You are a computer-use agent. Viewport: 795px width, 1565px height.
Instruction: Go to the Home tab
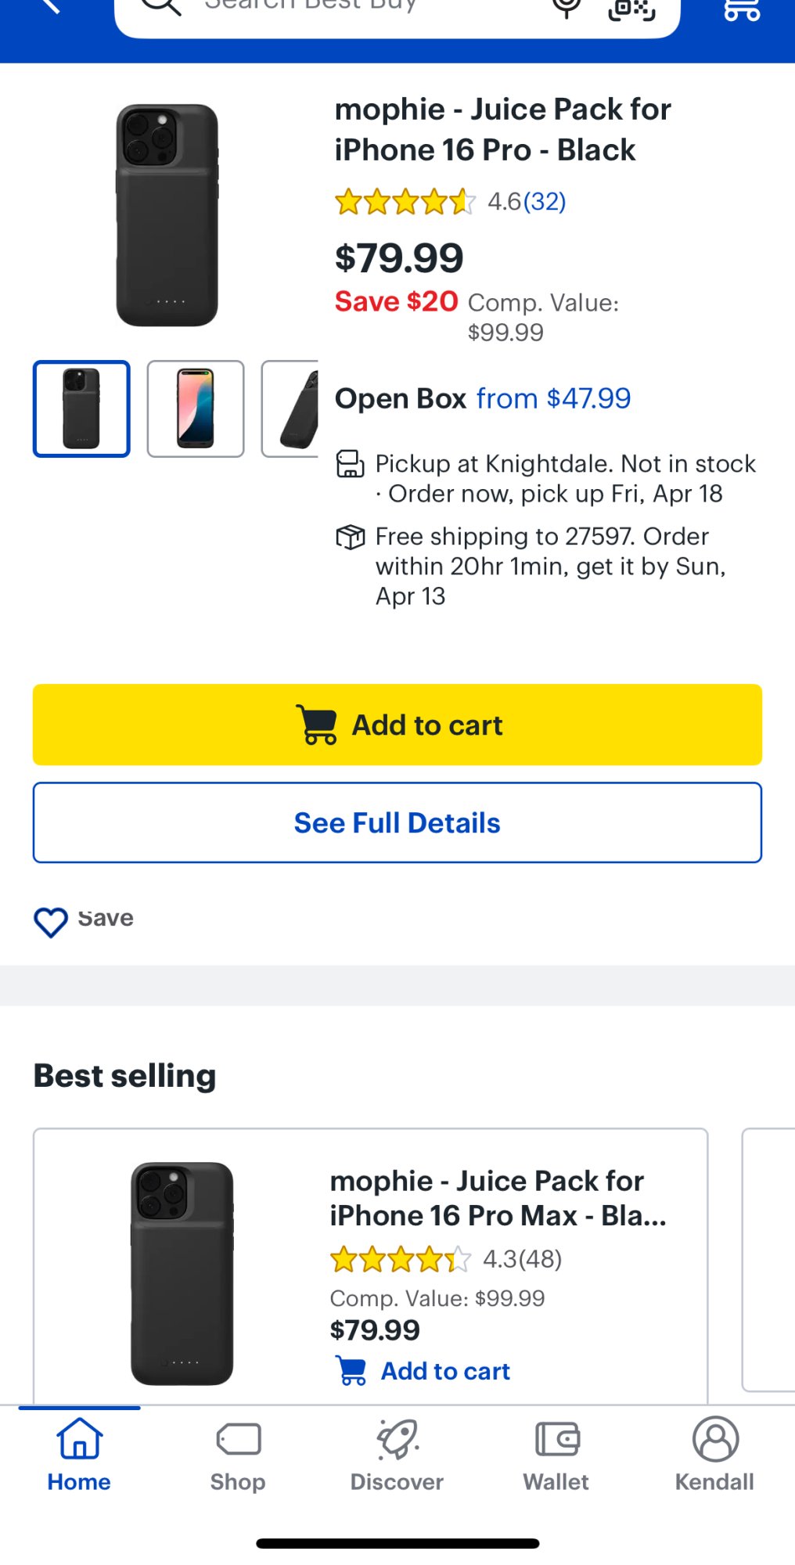coord(79,1455)
